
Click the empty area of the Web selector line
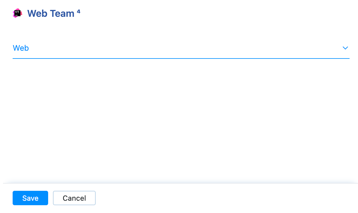click(x=181, y=48)
